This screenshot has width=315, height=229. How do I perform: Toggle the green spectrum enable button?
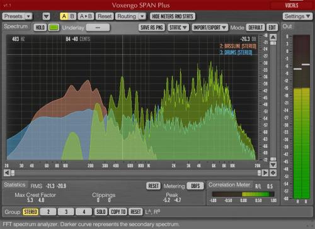[x=54, y=28]
